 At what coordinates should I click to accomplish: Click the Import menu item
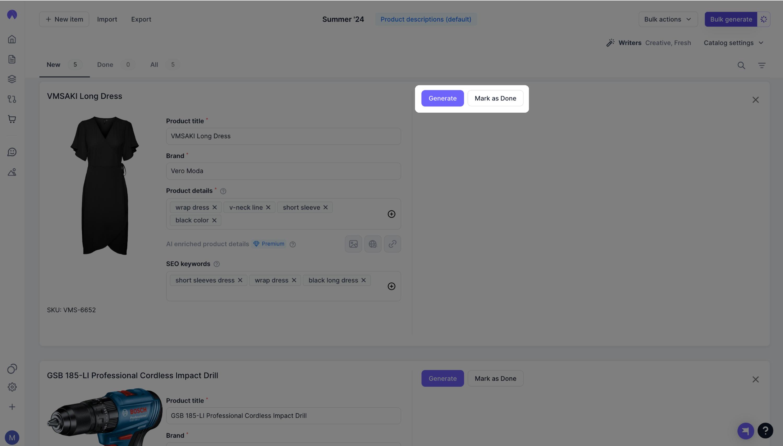coord(107,19)
